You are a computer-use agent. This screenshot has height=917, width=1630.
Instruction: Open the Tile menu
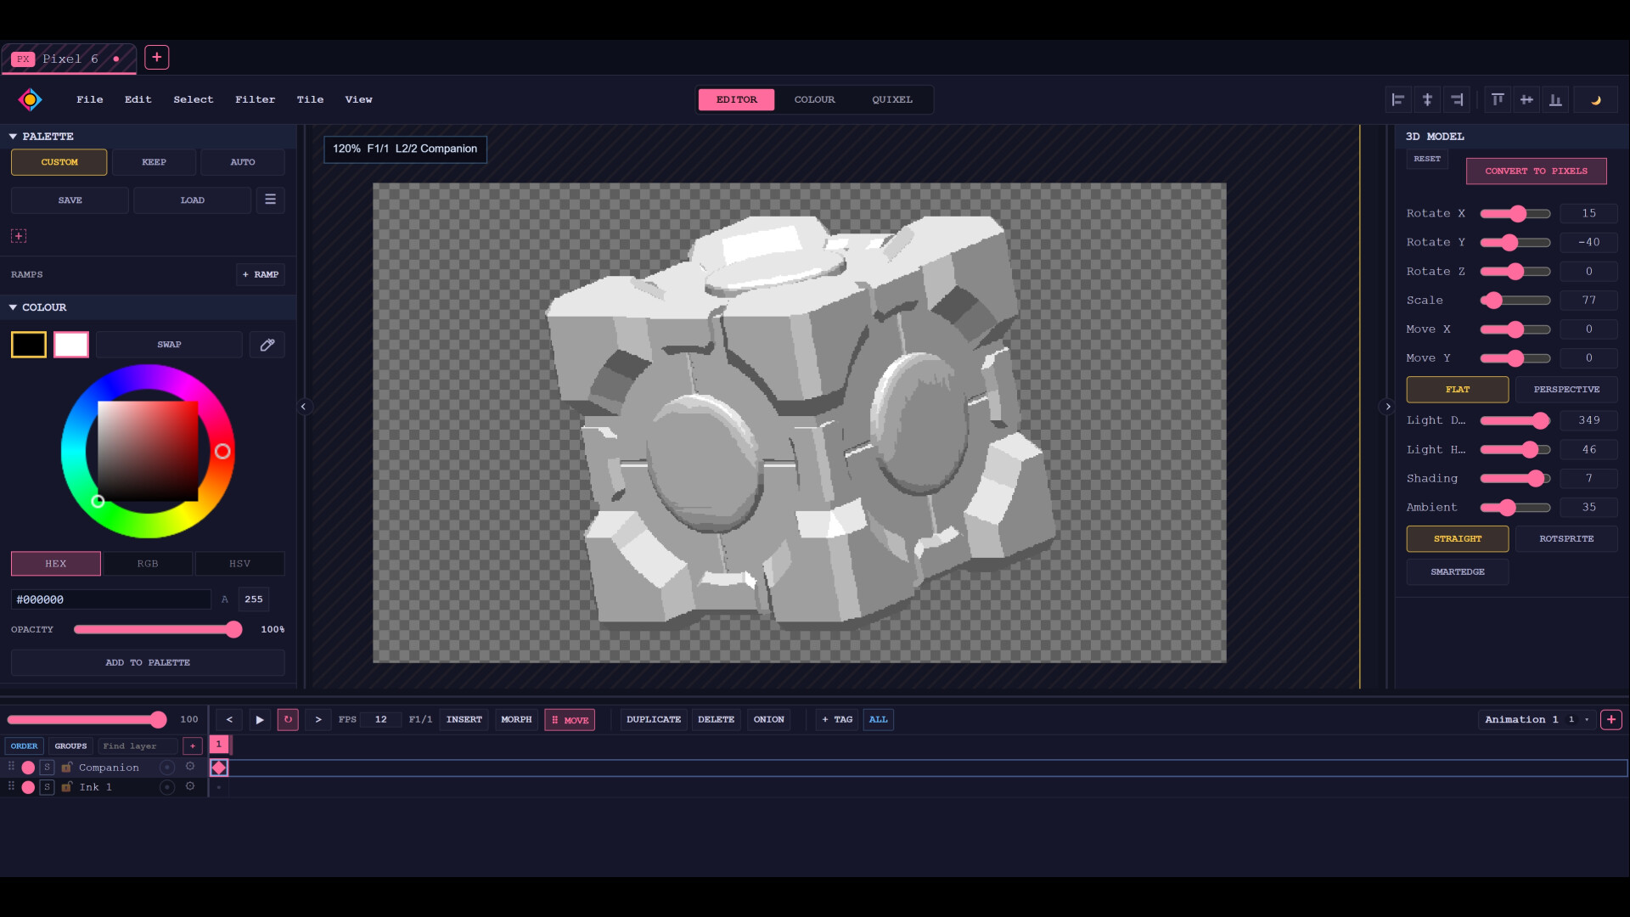(310, 99)
